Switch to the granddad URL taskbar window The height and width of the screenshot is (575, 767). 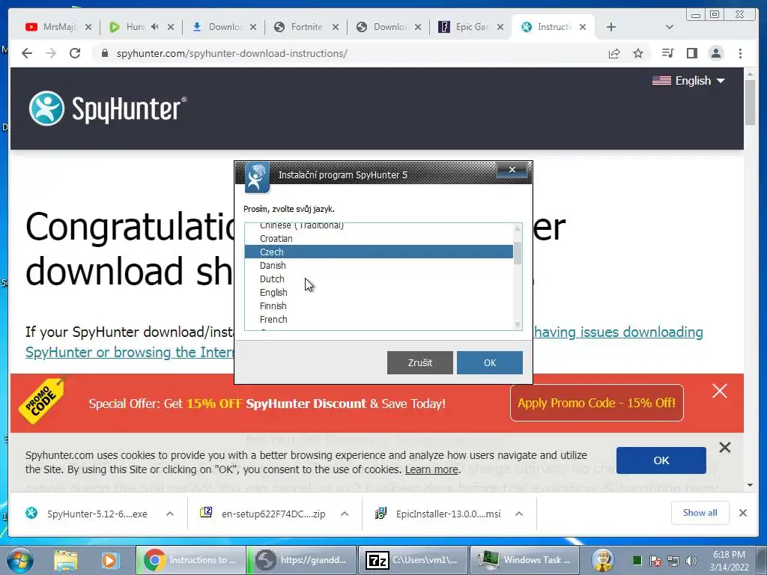[x=301, y=560]
